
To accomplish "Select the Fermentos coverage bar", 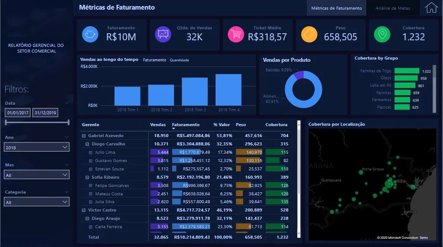I will 402,100.
